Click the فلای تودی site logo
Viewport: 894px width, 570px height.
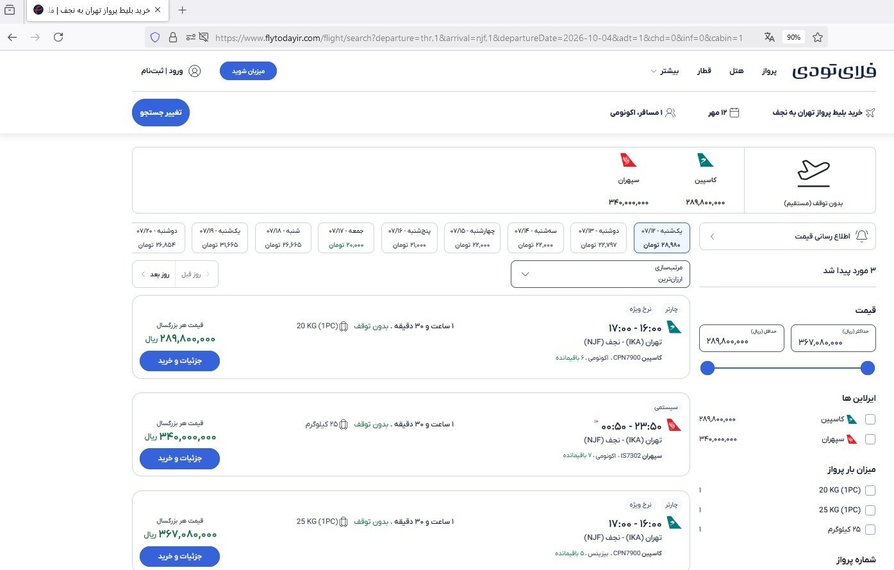point(834,71)
